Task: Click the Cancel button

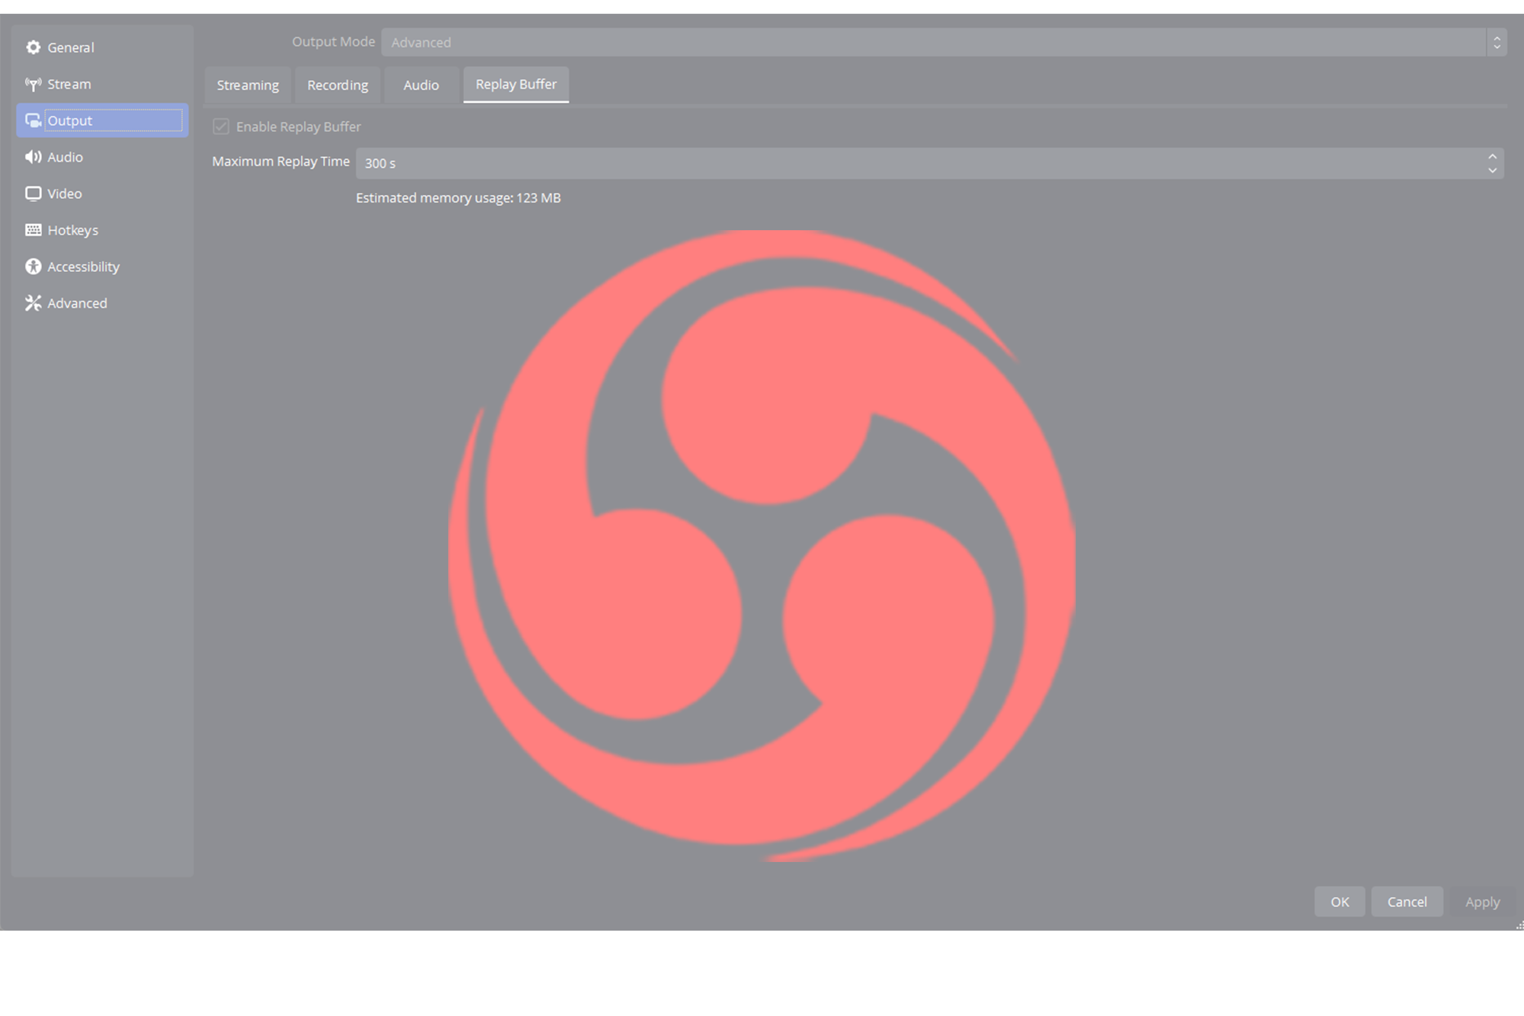Action: pyautogui.click(x=1407, y=902)
